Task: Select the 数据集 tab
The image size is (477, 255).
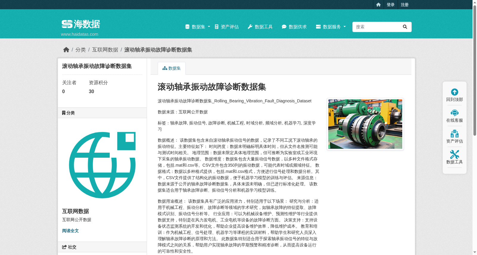Action: [172, 68]
